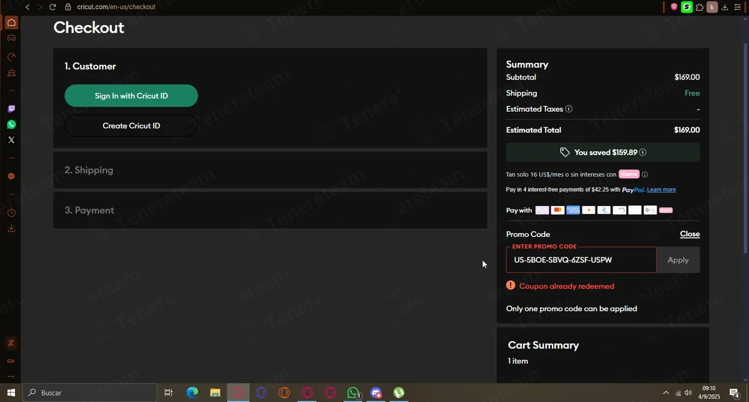The height and width of the screenshot is (402, 749).
Task: Click the Close link next to Promo Code
Action: click(690, 234)
